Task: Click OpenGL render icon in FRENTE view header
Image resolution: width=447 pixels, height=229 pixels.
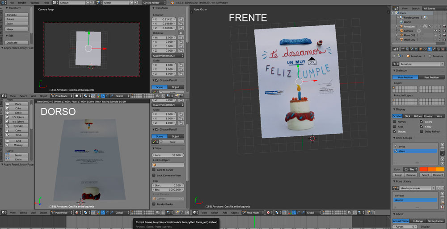Action: pyautogui.click(x=368, y=213)
